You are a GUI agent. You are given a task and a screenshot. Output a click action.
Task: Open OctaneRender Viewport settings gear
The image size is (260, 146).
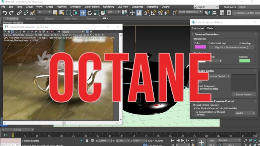(x=59, y=32)
